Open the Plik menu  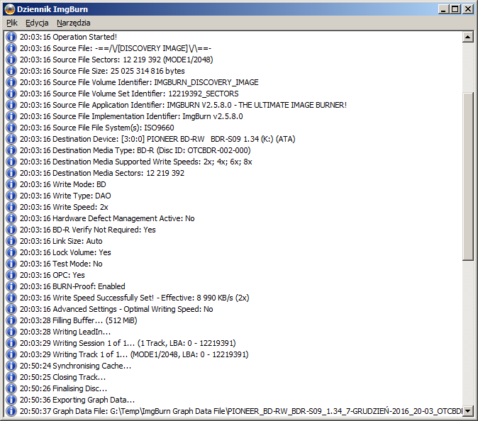click(12, 23)
